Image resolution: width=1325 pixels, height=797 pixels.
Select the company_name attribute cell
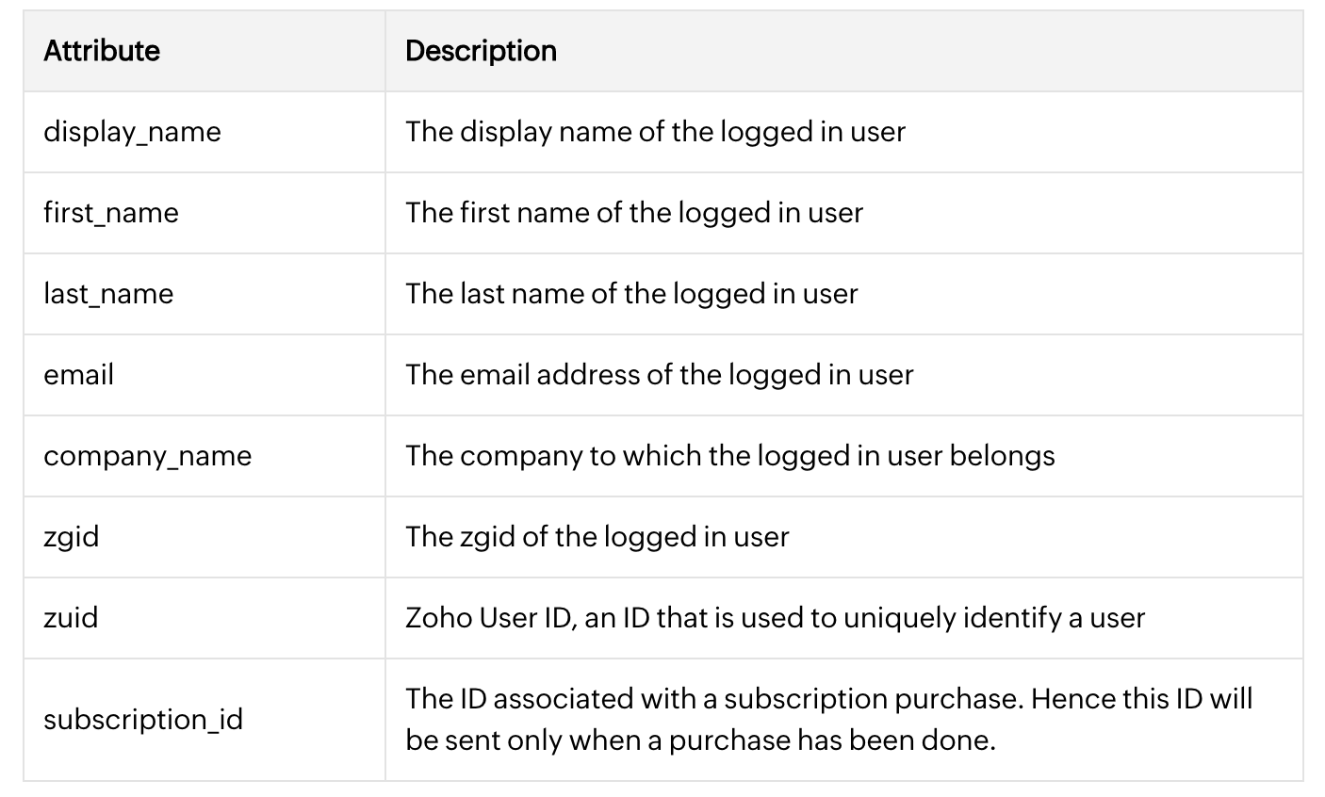click(147, 456)
